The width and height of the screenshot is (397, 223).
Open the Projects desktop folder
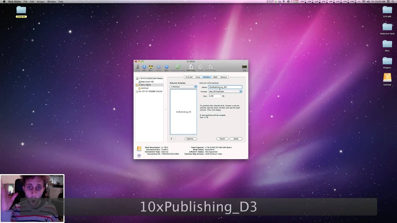387,63
